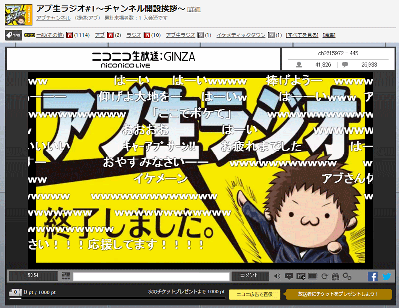Click the 次のチケットプレゼントまで 1000 pt text
The width and height of the screenshot is (399, 308).
(x=187, y=292)
